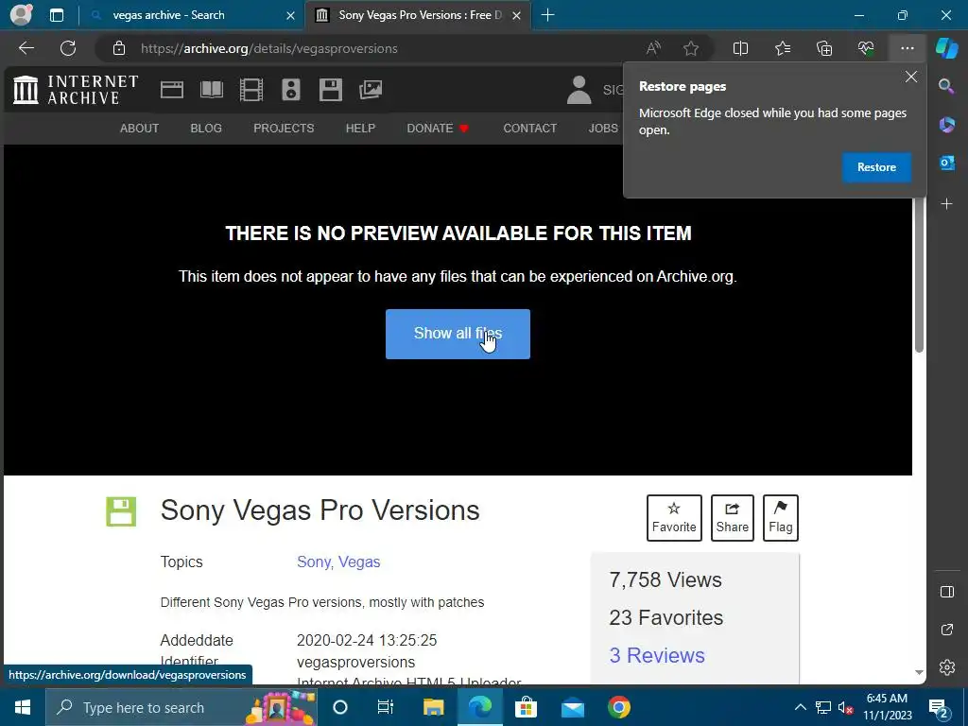Open the Images section icon

coord(371,90)
